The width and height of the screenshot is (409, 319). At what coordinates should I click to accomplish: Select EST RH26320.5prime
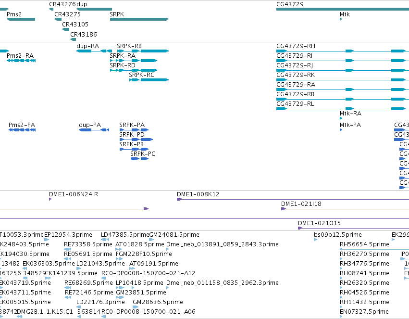click(341, 288)
